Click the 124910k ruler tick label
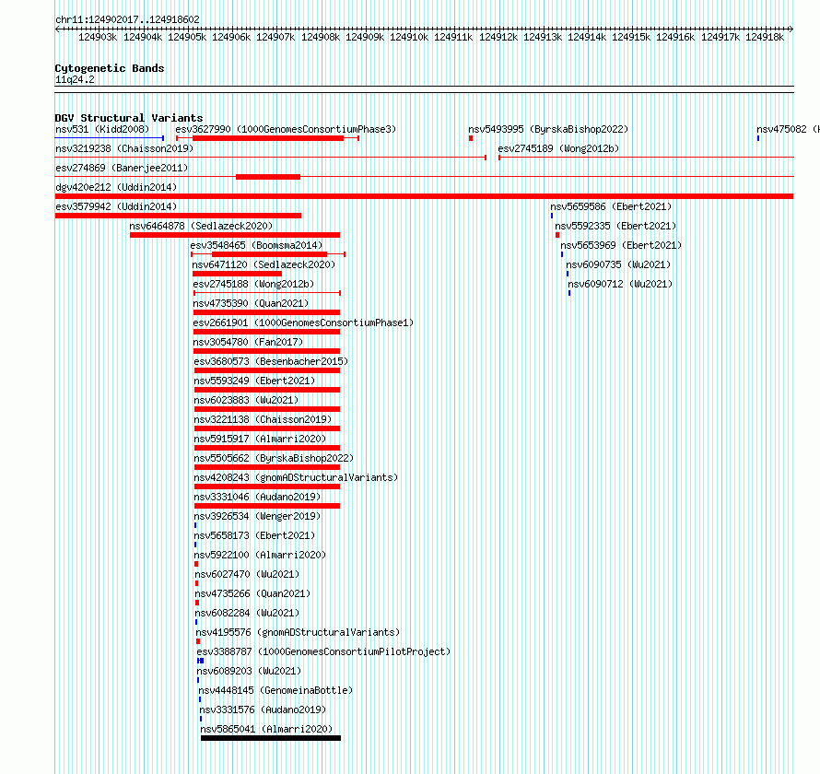This screenshot has width=820, height=774. [409, 37]
